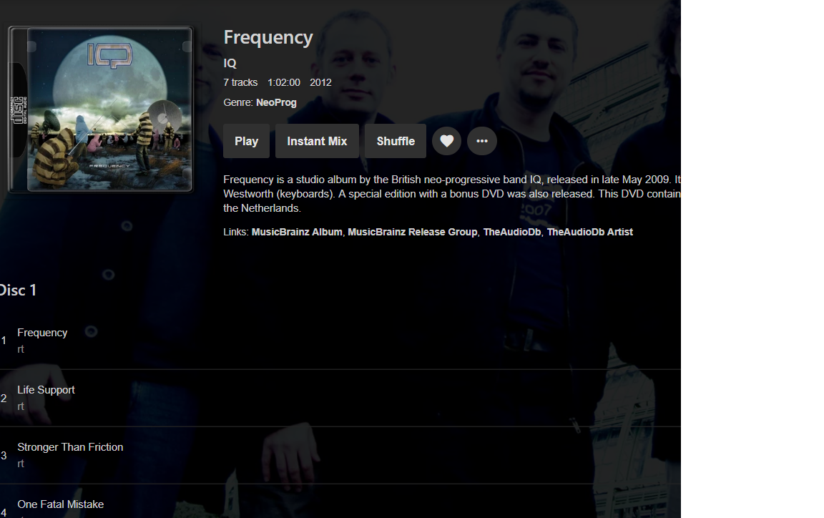Select track 1 Frequency
The image size is (824, 518).
click(340, 341)
